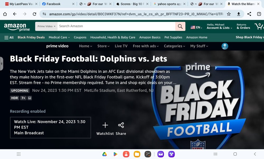Share page using browser share icon

click(x=249, y=14)
